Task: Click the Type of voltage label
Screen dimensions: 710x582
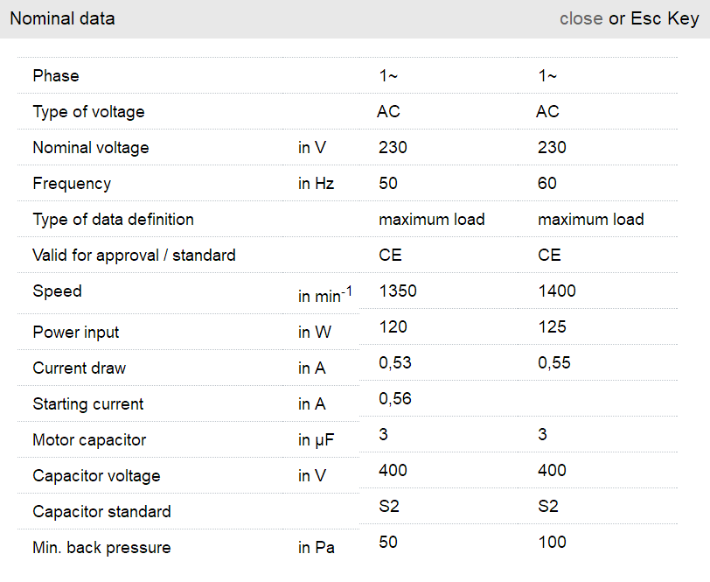Action: click(88, 112)
